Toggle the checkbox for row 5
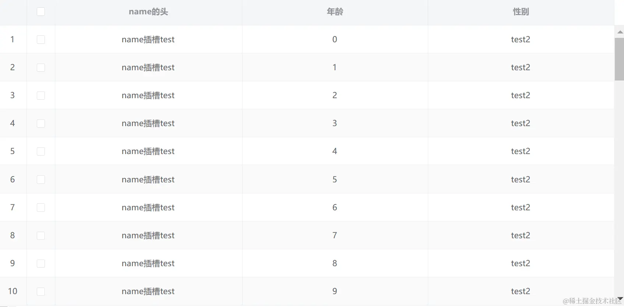Image resolution: width=624 pixels, height=307 pixels. 41,151
